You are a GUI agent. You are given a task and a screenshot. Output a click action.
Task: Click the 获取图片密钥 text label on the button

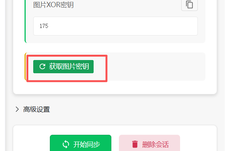click(x=69, y=66)
